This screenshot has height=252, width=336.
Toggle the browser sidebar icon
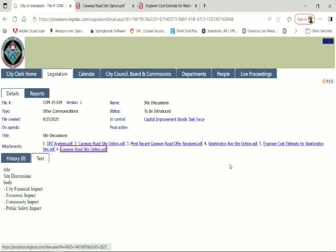coord(330,19)
